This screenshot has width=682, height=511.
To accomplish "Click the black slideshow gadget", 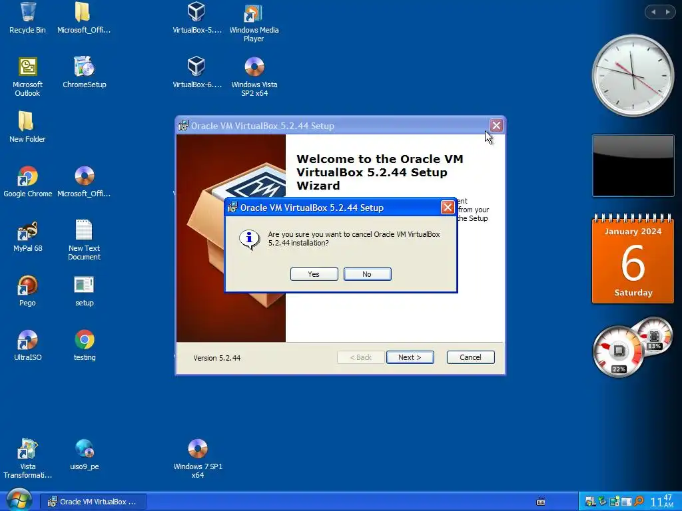I will [x=633, y=166].
